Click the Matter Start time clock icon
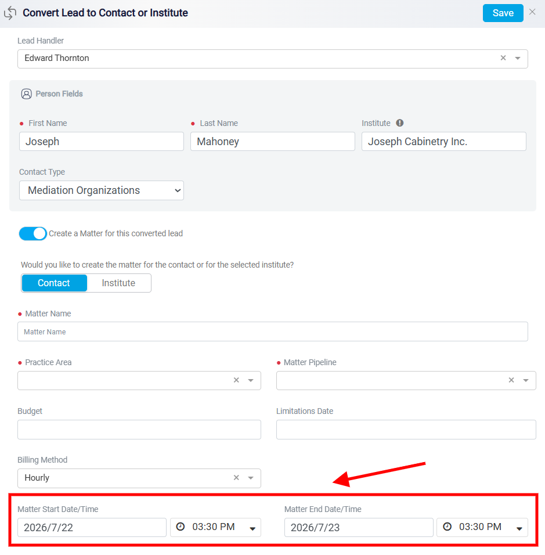 (181, 527)
